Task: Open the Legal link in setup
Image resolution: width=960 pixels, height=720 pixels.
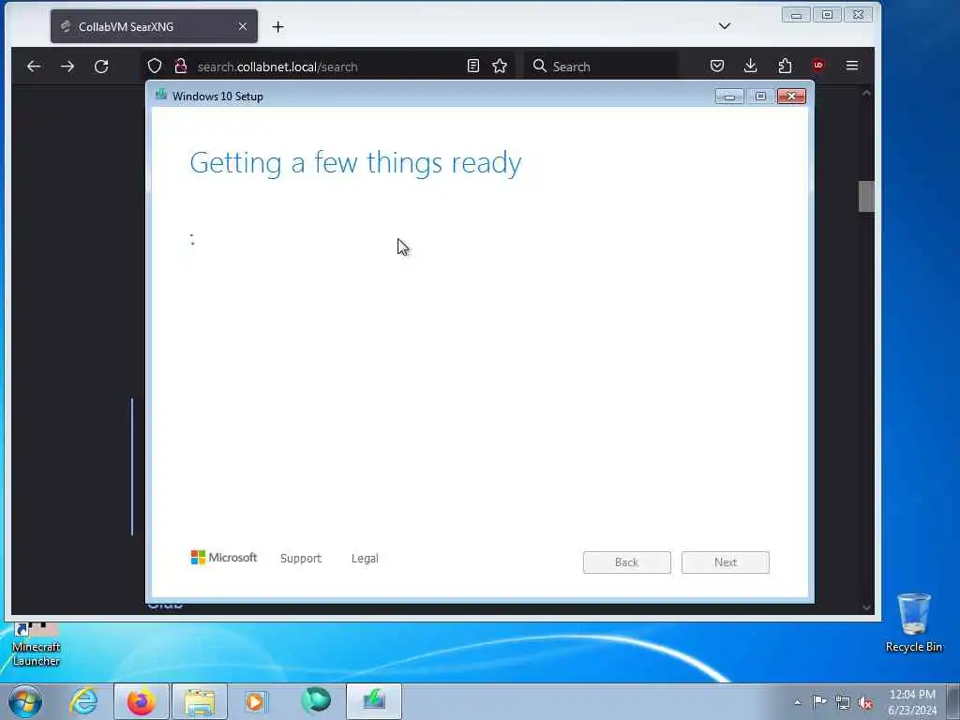Action: point(365,559)
